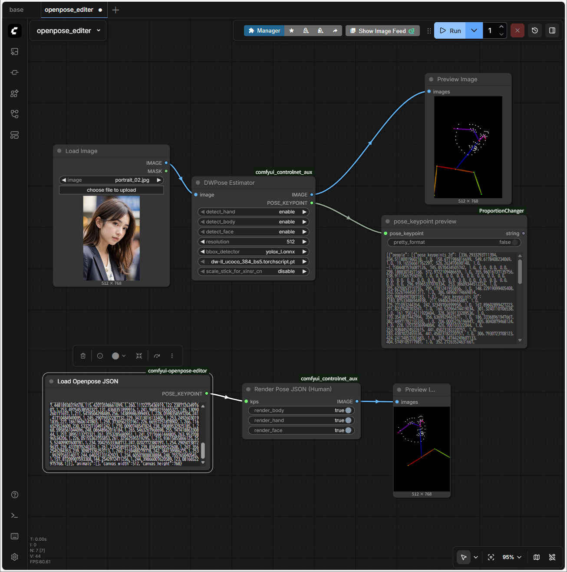567x572 pixels.
Task: Click the Manager button
Action: coord(264,31)
